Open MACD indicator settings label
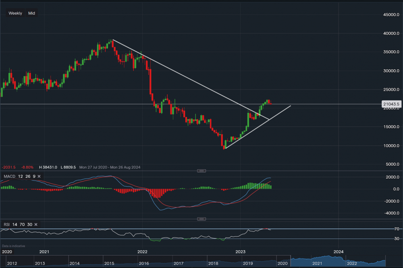 tap(9, 177)
